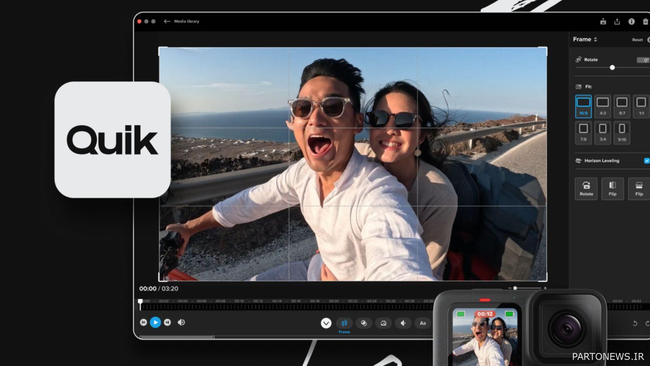
Task: Click the Fit icon in Frame panel
Action: point(578,87)
